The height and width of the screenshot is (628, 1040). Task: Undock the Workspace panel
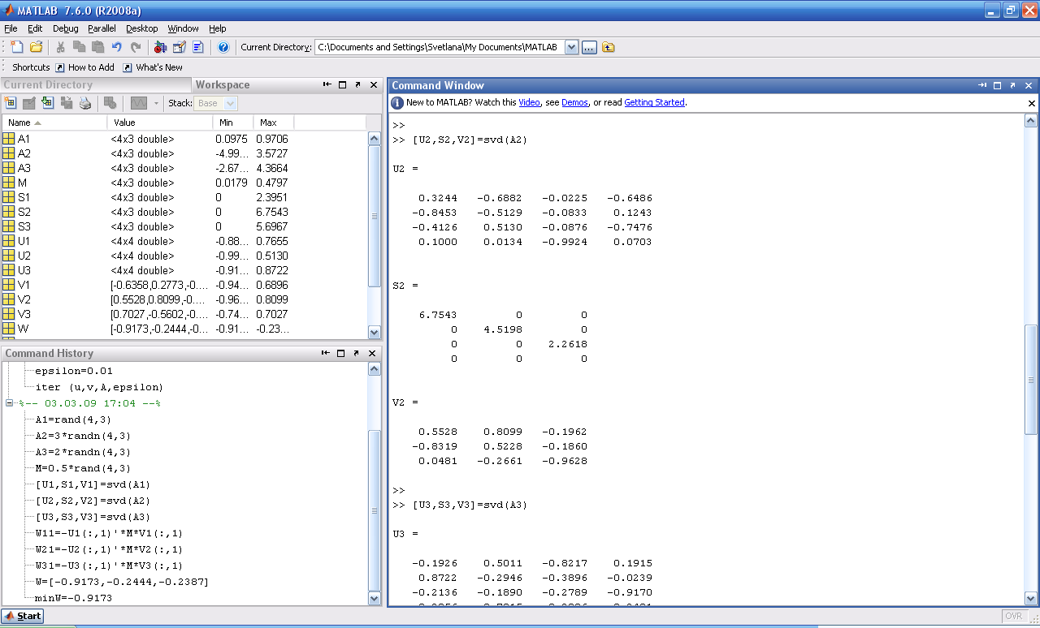357,84
